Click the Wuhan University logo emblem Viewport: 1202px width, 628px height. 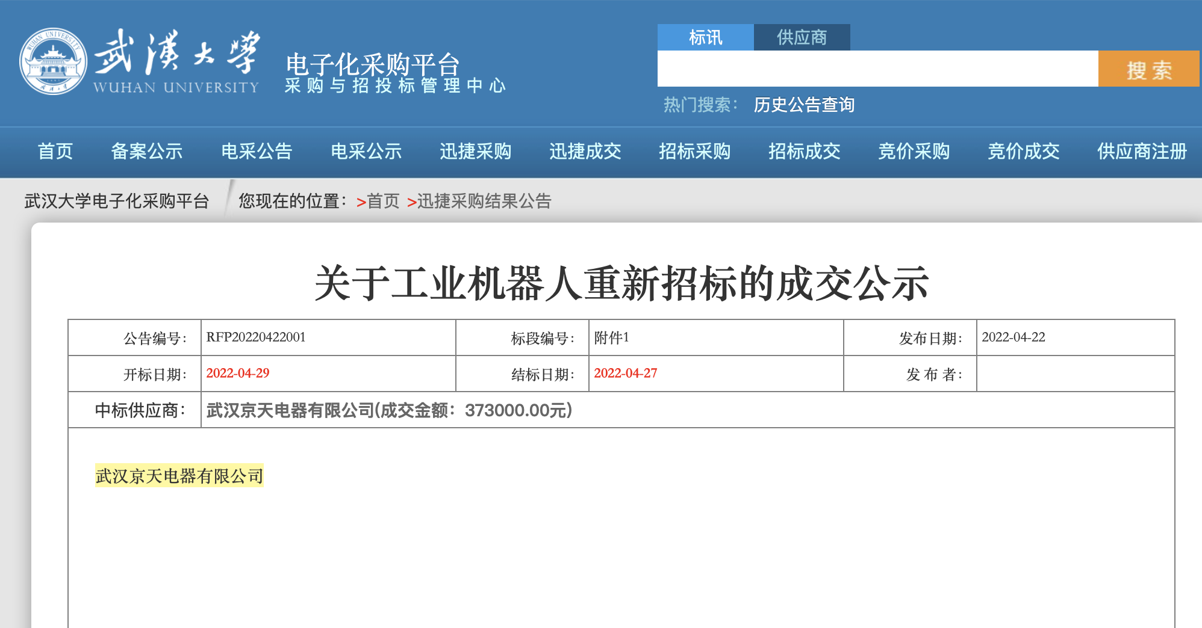(x=53, y=61)
